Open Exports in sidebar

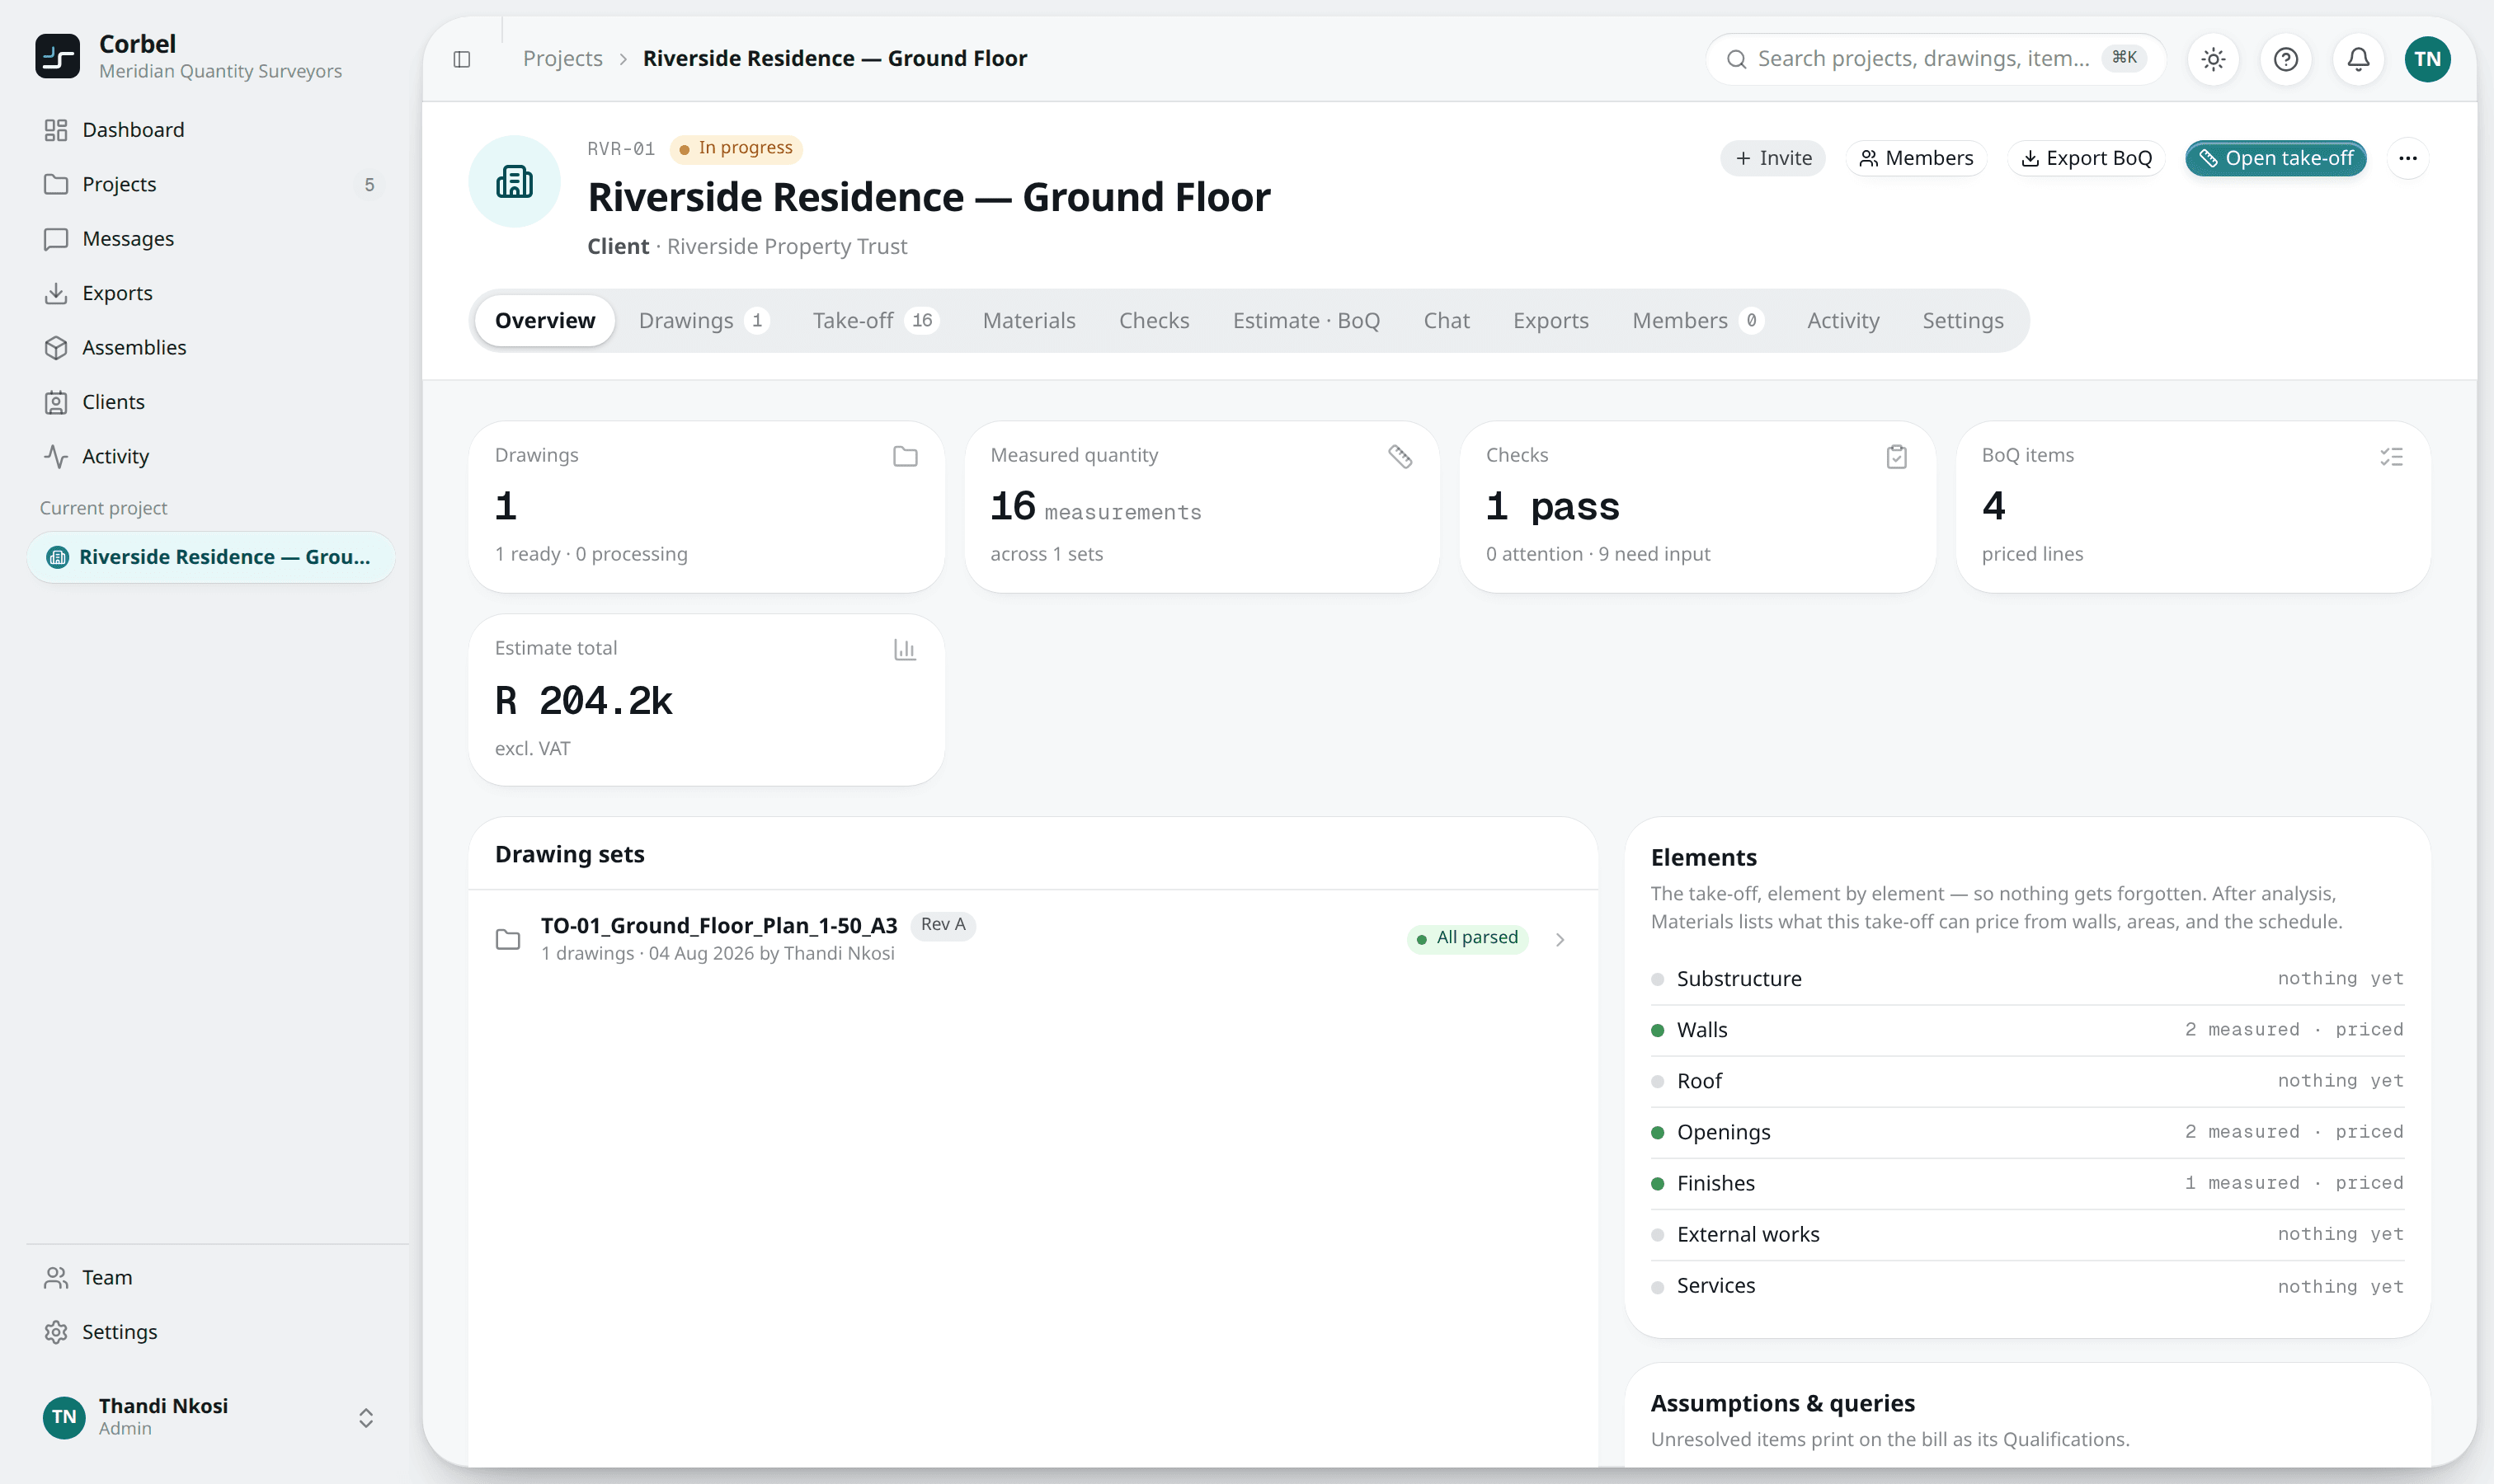(x=210, y=293)
